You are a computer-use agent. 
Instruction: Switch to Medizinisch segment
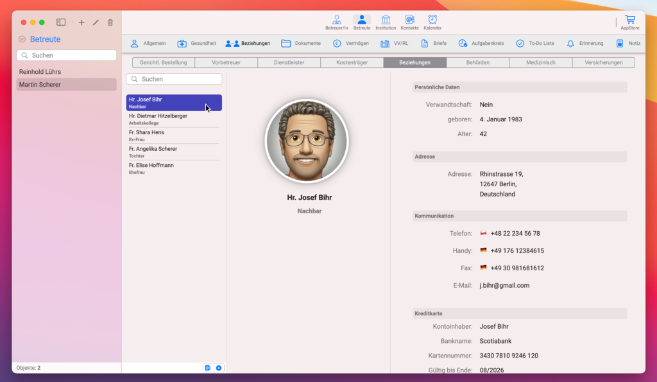(540, 62)
